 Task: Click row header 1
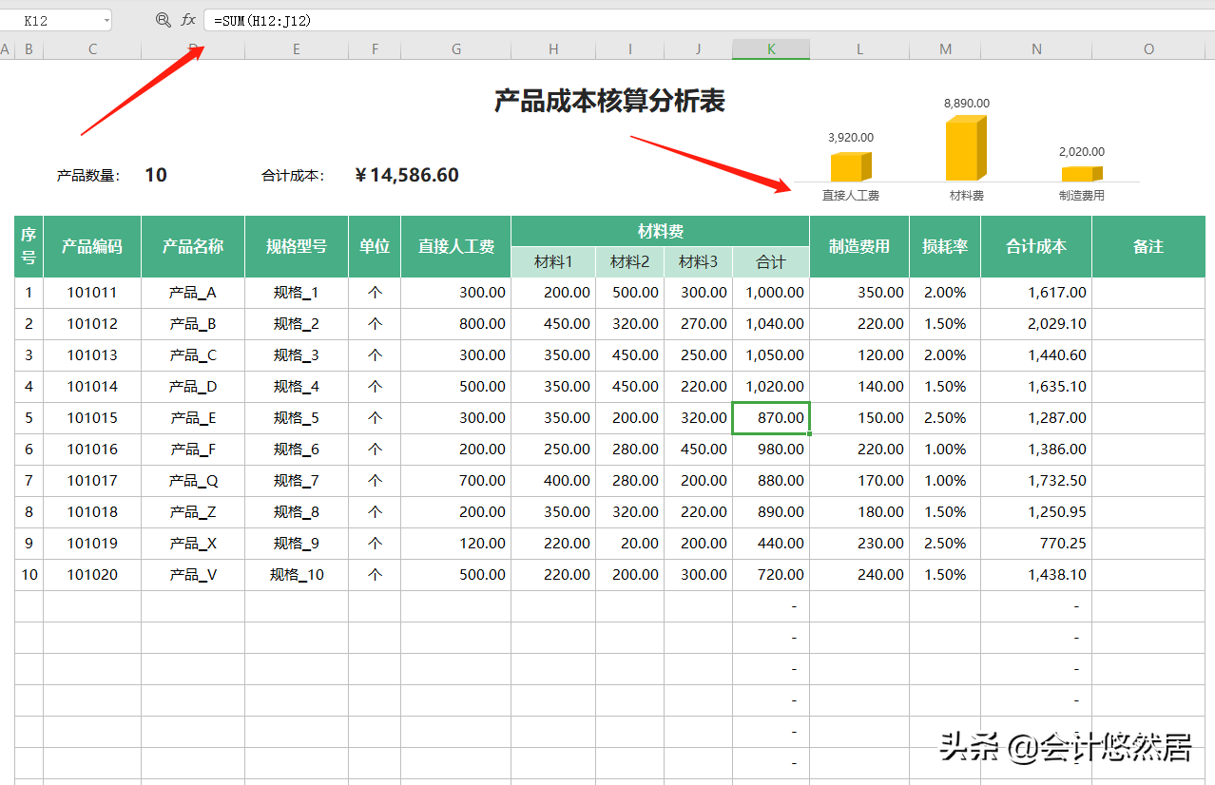pos(28,292)
